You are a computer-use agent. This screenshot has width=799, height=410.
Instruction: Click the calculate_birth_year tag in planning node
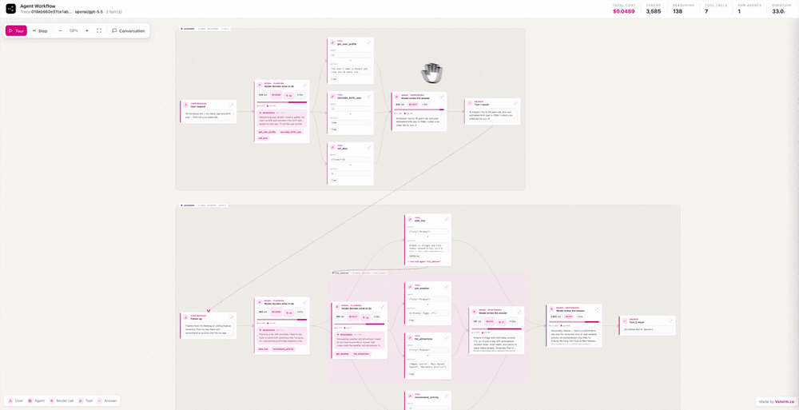pyautogui.click(x=291, y=132)
